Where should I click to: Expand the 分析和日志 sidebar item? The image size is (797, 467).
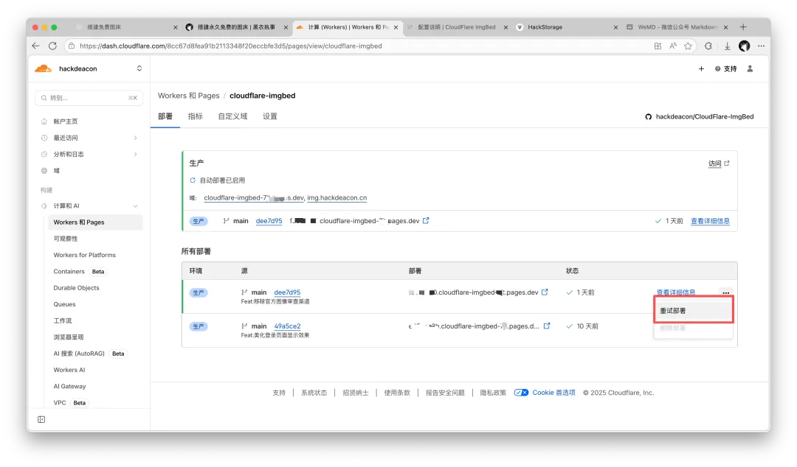click(x=89, y=154)
